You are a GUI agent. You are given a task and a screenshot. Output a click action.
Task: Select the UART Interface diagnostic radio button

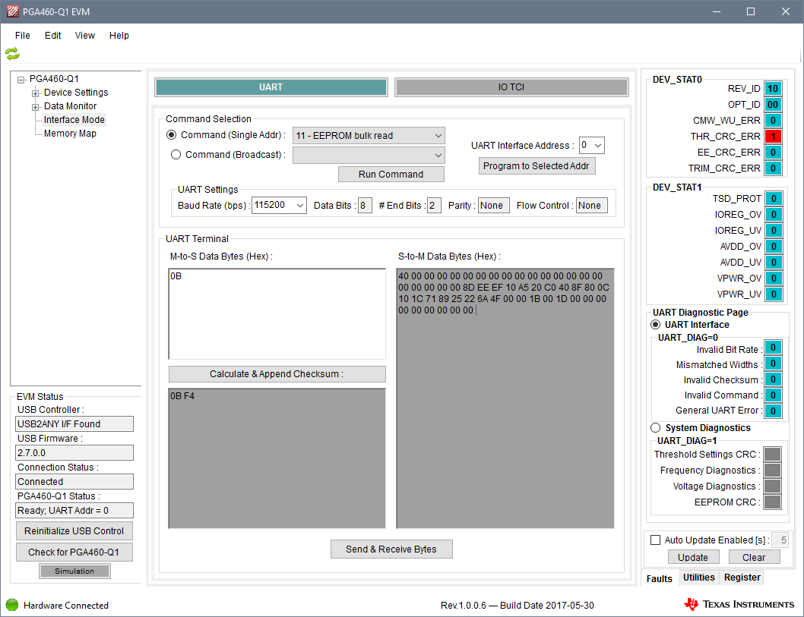point(655,325)
